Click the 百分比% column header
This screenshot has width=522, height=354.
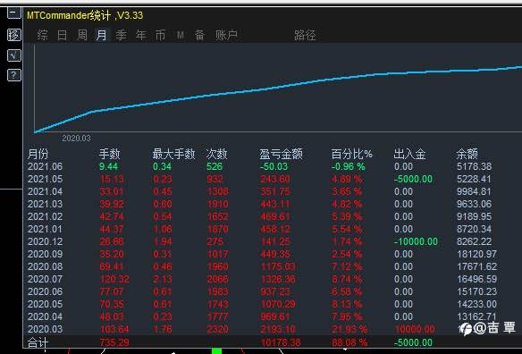pyautogui.click(x=351, y=154)
